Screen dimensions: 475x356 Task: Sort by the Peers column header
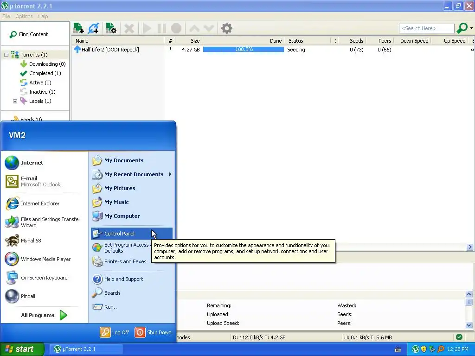pos(380,41)
